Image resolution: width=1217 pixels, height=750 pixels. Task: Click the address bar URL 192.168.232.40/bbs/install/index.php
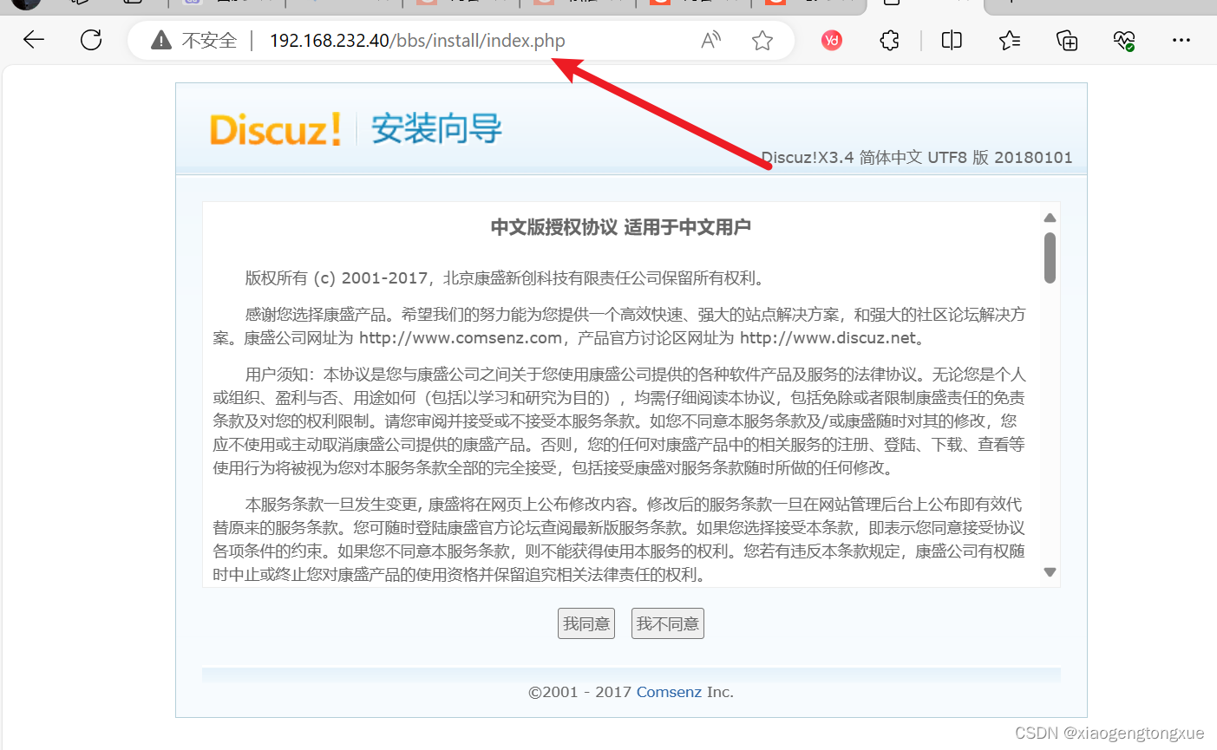click(x=417, y=40)
